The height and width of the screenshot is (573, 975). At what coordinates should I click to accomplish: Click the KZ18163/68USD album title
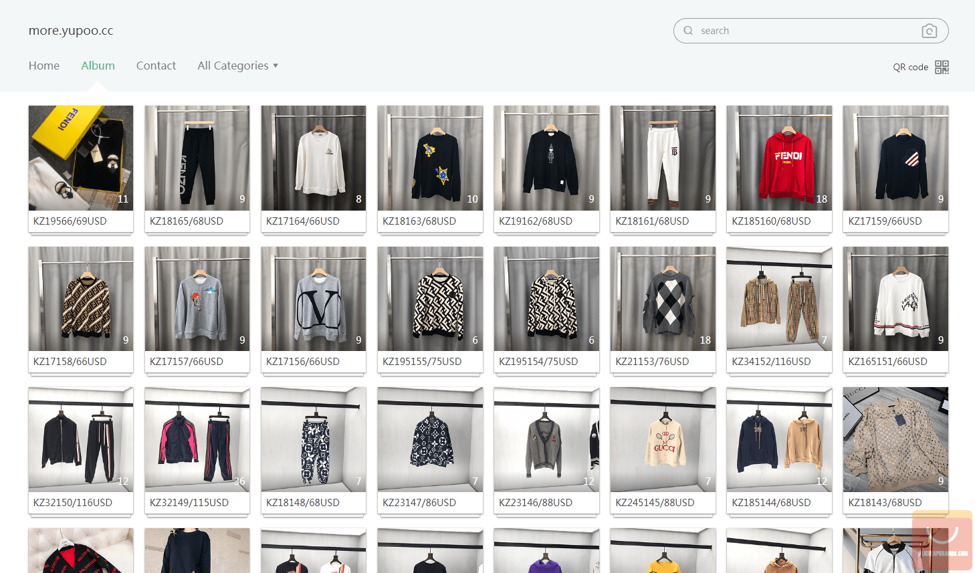click(419, 221)
